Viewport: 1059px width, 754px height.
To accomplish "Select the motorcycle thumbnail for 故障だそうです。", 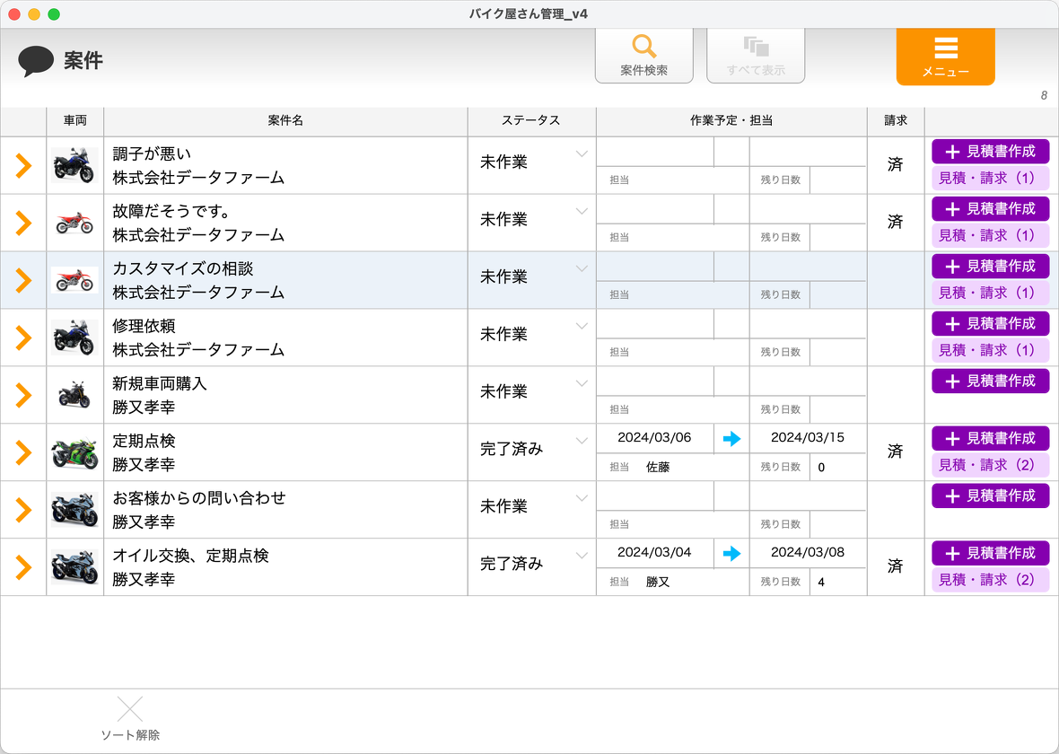I will pyautogui.click(x=74, y=223).
